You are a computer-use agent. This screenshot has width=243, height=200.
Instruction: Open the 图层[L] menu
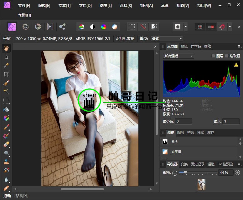[106, 6]
